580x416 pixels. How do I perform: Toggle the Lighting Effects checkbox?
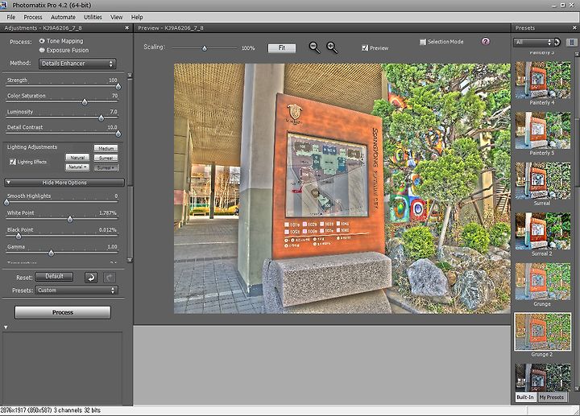pyautogui.click(x=13, y=162)
